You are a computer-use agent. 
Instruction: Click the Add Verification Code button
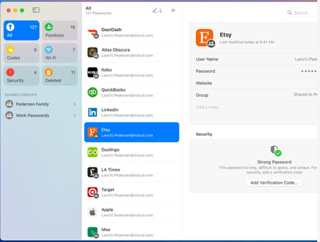click(274, 182)
